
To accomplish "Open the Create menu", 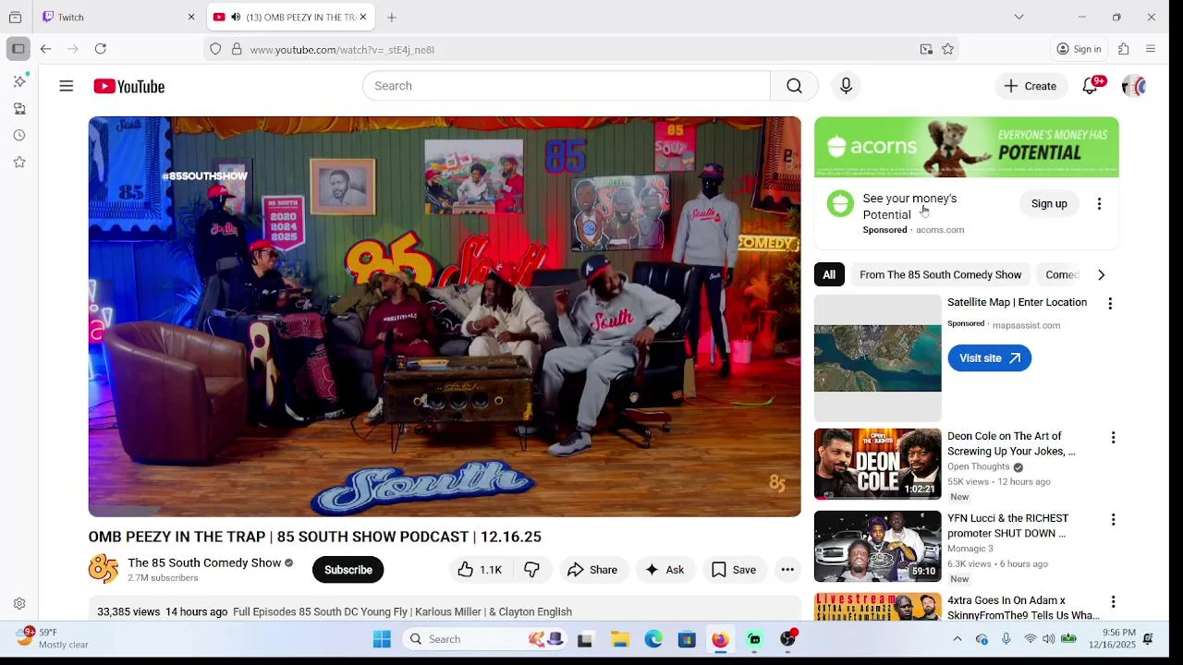I will [1031, 86].
